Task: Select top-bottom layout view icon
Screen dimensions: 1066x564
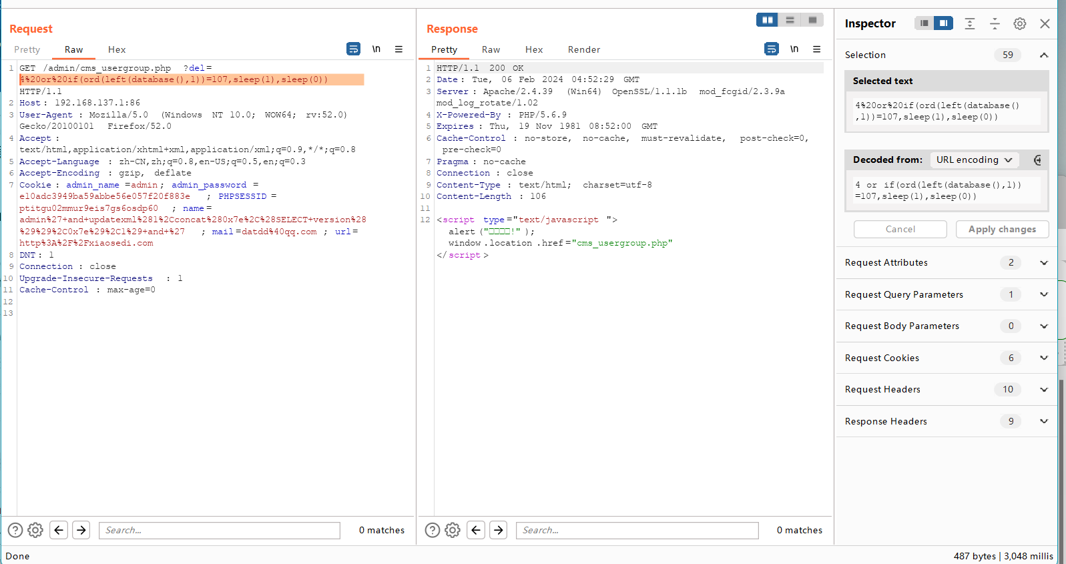Action: coord(790,20)
